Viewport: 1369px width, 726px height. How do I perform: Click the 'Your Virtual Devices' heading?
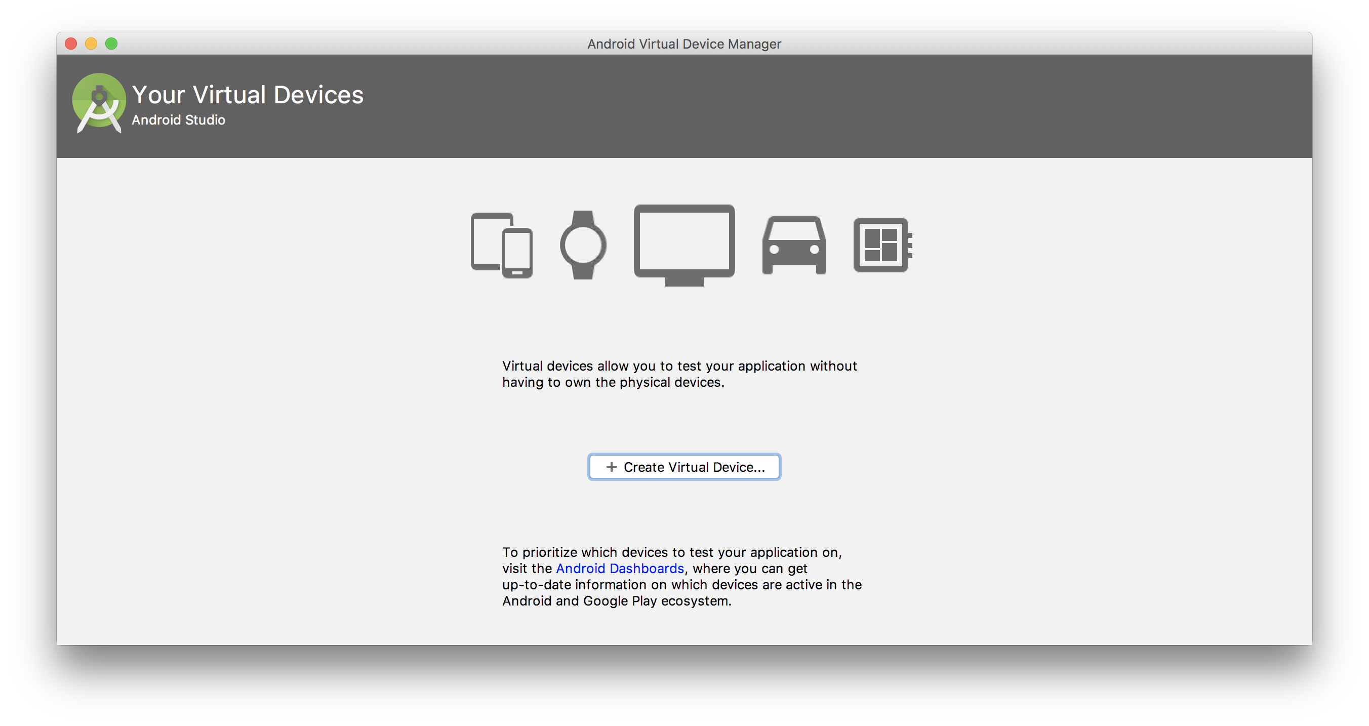tap(248, 95)
